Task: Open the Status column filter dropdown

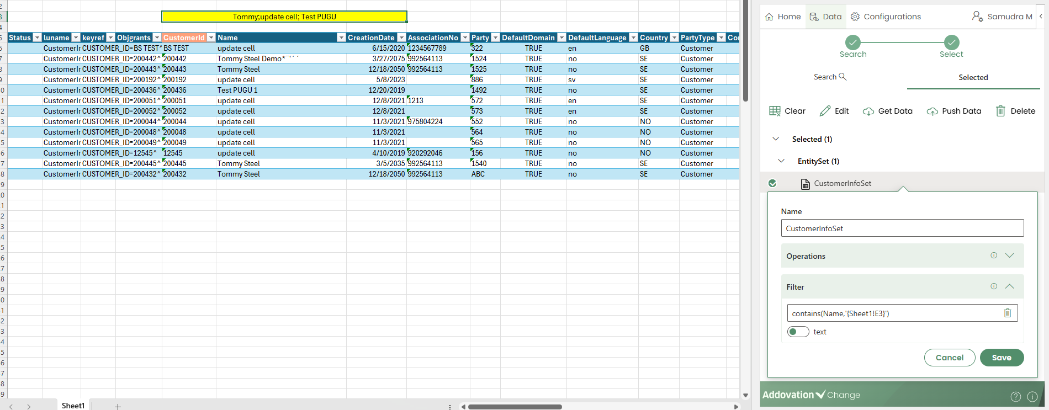Action: click(37, 38)
